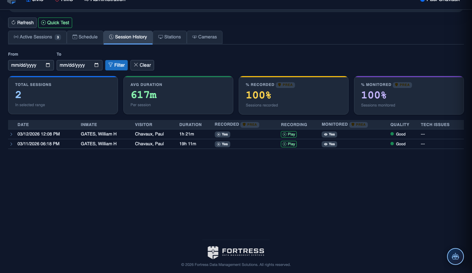Click visitor Chavaux, Paul in 03/11/2026 row
The image size is (472, 273).
(149, 144)
